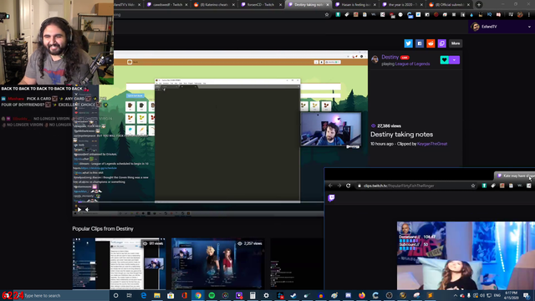Go back in the front popup window
535x301 pixels.
click(x=330, y=186)
